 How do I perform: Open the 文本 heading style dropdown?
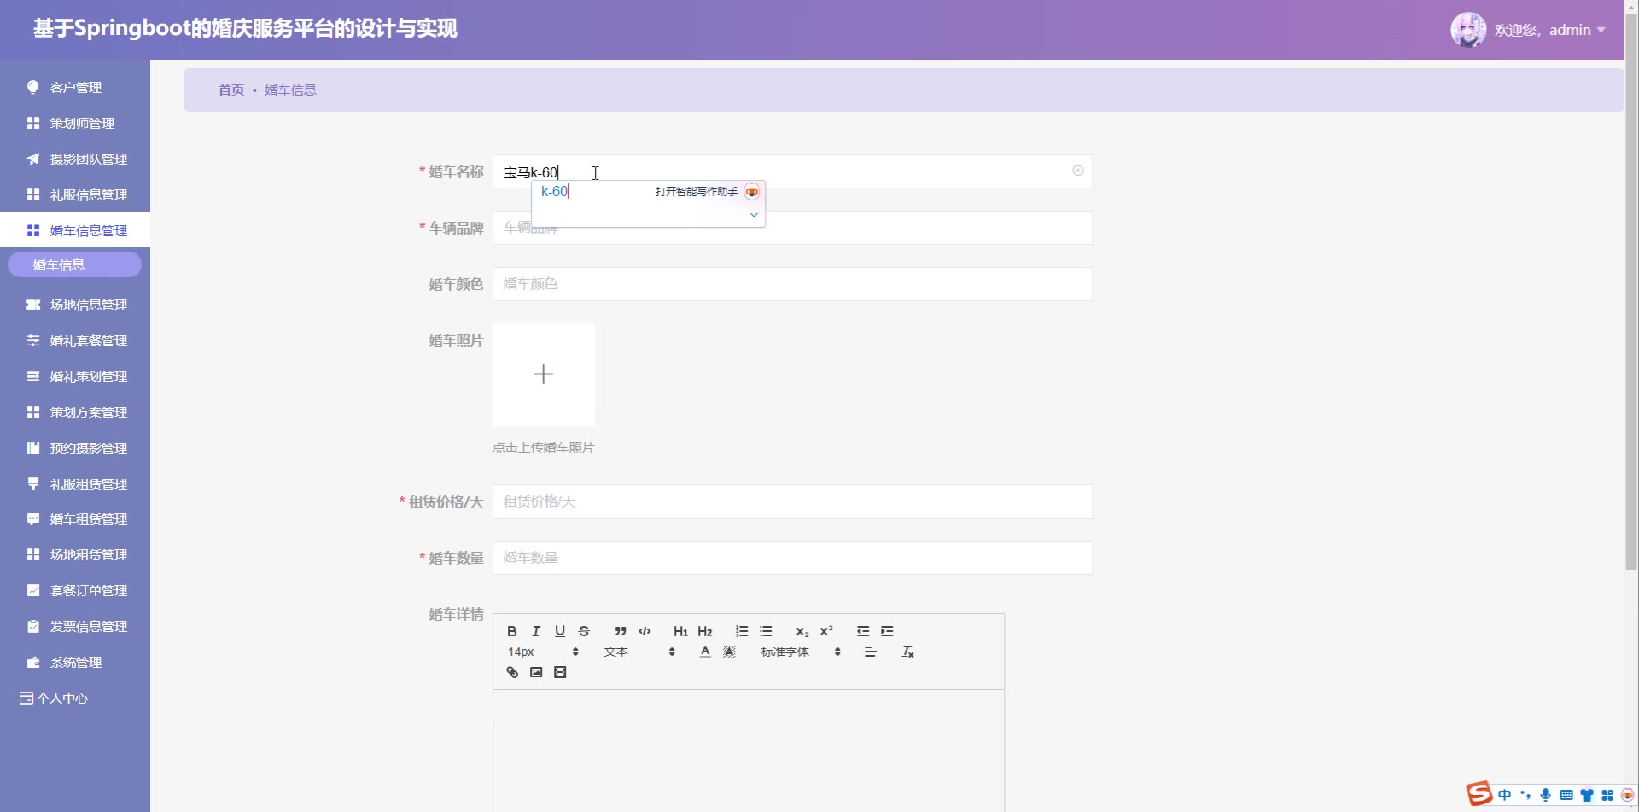(x=639, y=652)
